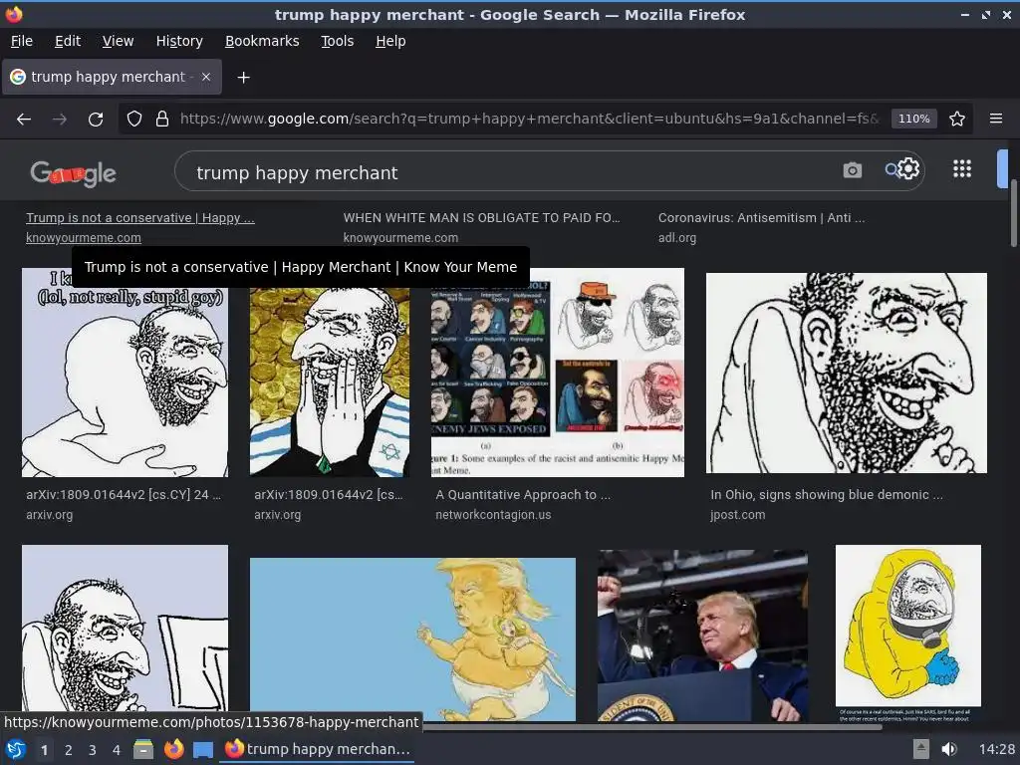Open the cartoon baby Trump thumbnail
1020x765 pixels.
tap(412, 639)
